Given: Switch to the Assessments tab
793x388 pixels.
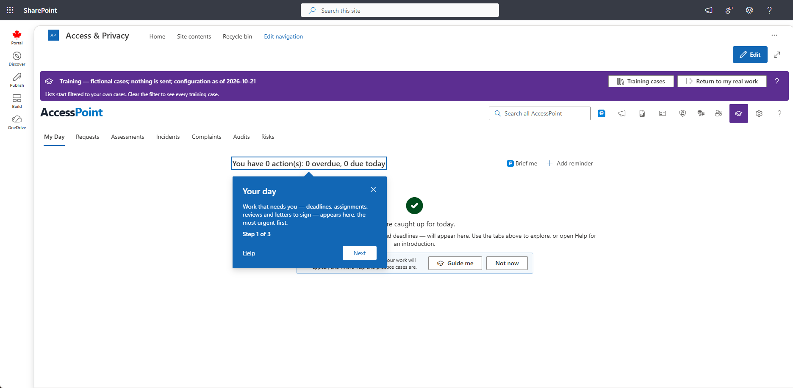Looking at the screenshot, I should [128, 137].
